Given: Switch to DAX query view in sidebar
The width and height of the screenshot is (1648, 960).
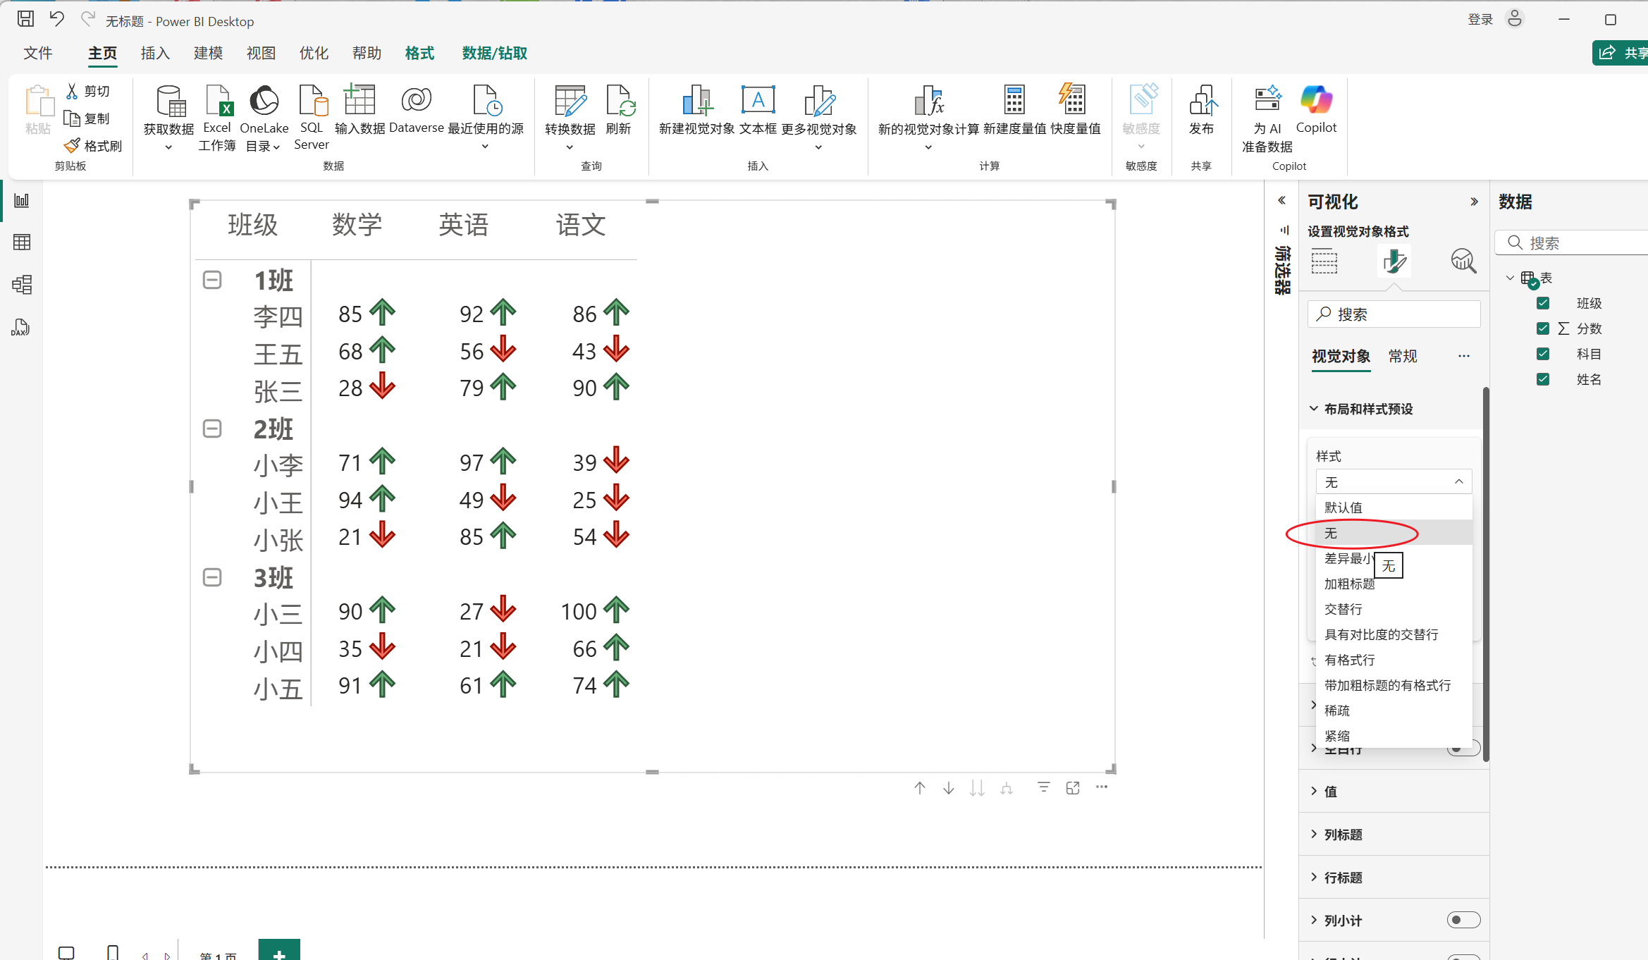Looking at the screenshot, I should point(21,328).
